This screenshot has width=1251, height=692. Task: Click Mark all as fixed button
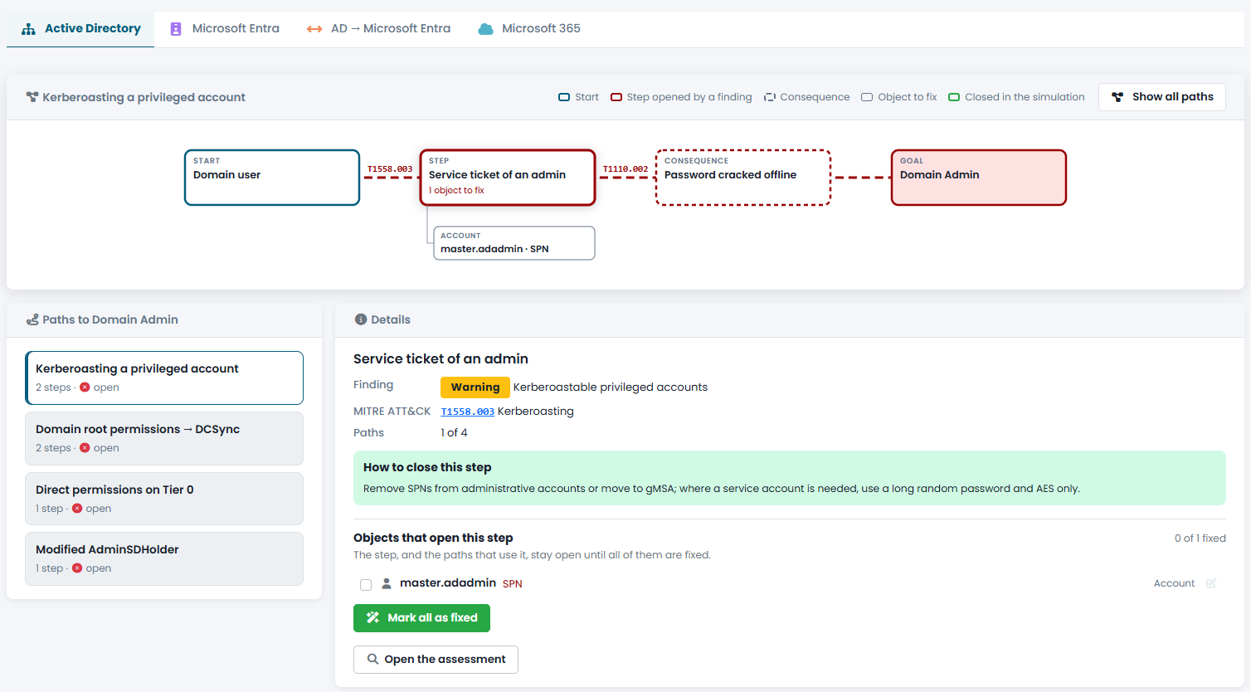pos(421,618)
